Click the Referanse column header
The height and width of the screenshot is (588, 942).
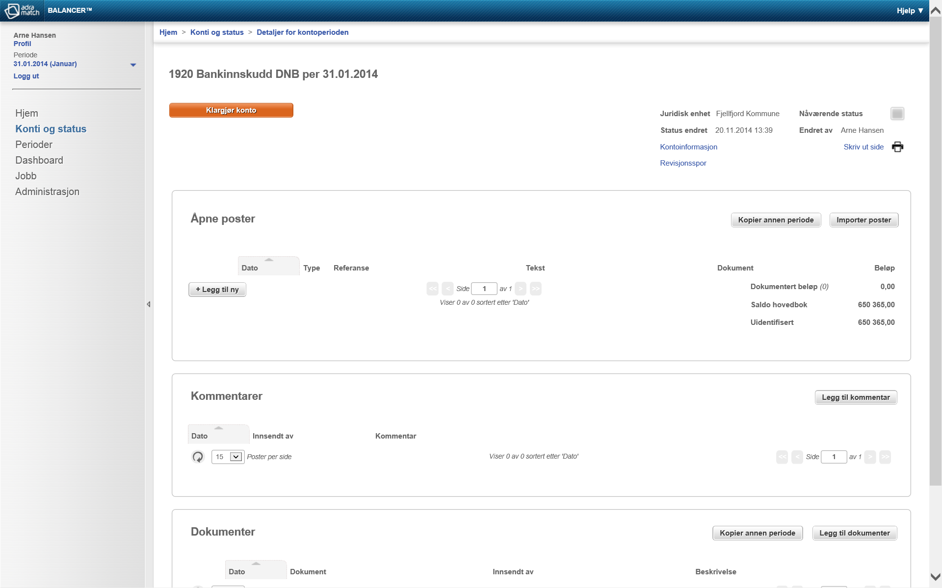point(351,268)
